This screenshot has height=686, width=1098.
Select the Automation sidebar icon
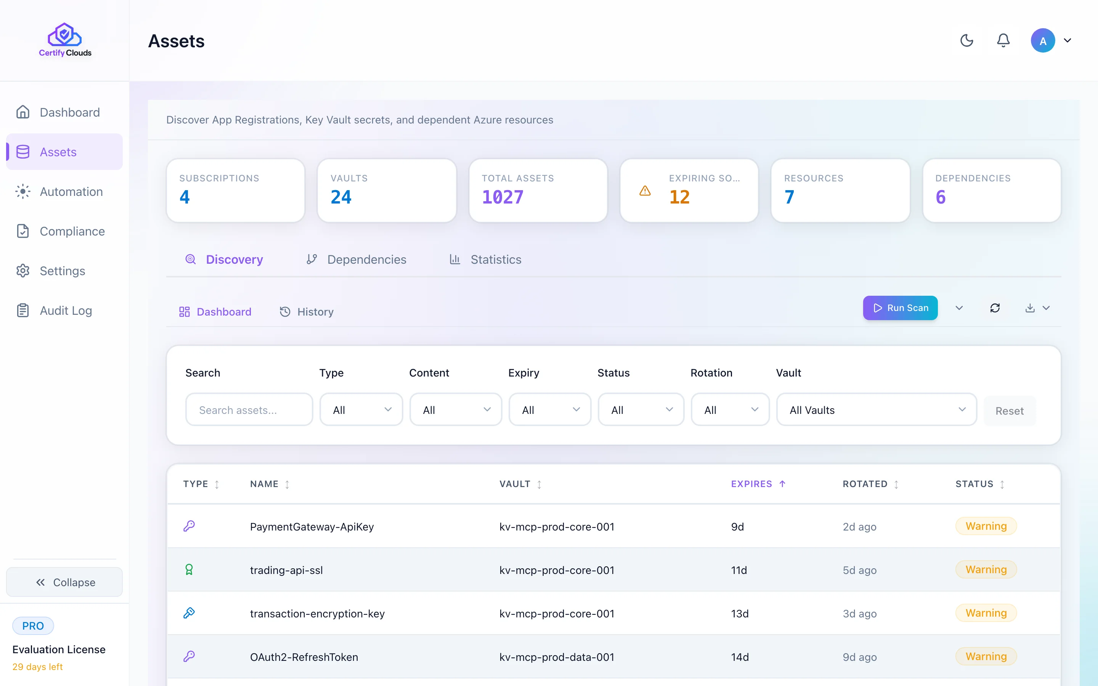tap(23, 191)
